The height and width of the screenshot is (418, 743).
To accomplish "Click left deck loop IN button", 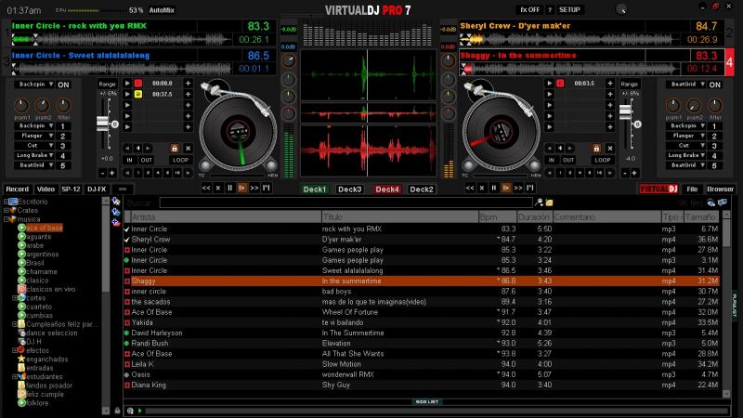I will (129, 160).
